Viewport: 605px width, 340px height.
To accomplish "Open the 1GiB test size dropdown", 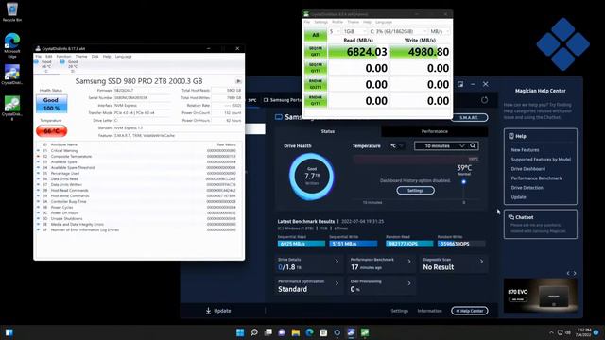I will [x=354, y=31].
